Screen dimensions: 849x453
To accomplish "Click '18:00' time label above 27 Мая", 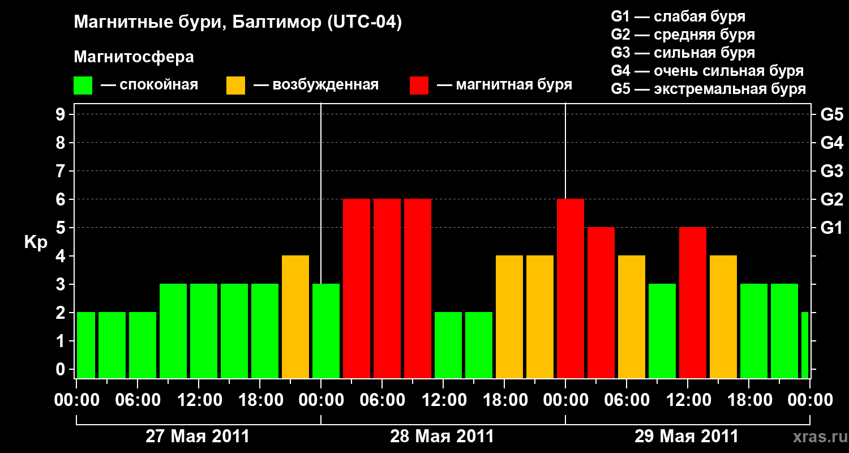I will coord(260,400).
